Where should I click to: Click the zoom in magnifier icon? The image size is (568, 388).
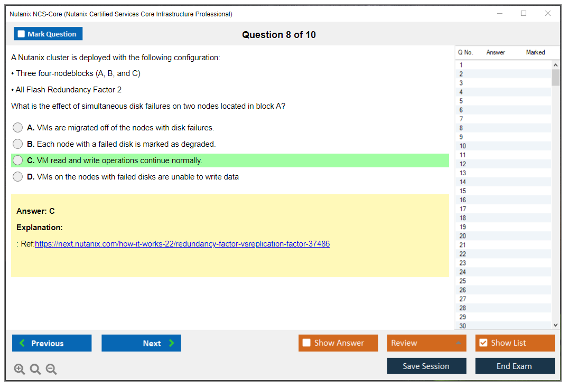[20, 370]
